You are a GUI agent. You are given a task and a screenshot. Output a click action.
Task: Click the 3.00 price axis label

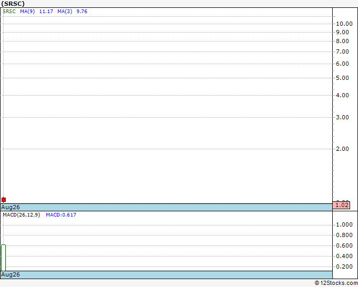[x=343, y=117]
